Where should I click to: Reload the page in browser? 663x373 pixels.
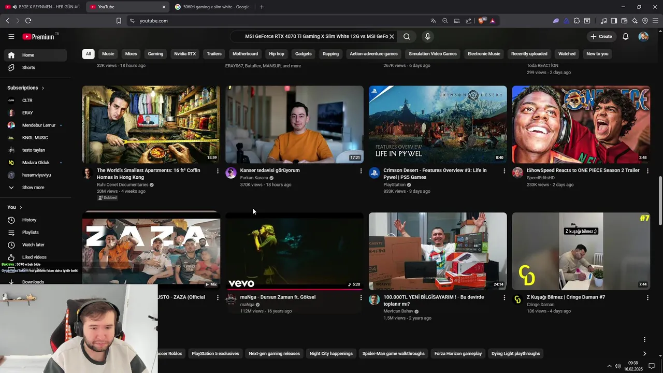[x=28, y=21]
